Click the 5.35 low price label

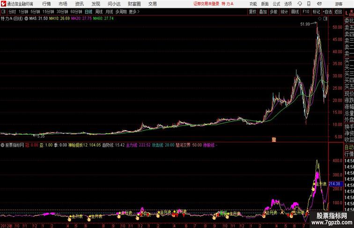tap(41, 136)
